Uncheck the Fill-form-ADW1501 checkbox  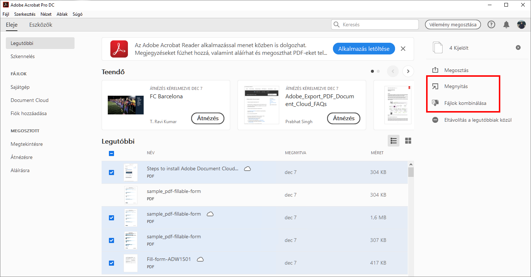tap(111, 263)
